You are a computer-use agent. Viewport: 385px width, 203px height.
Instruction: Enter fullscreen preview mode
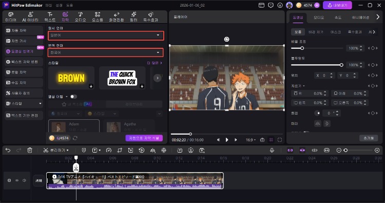click(280, 140)
